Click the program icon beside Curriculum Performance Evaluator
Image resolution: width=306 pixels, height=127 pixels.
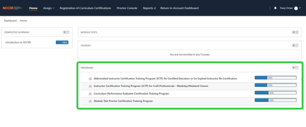(x=90, y=94)
